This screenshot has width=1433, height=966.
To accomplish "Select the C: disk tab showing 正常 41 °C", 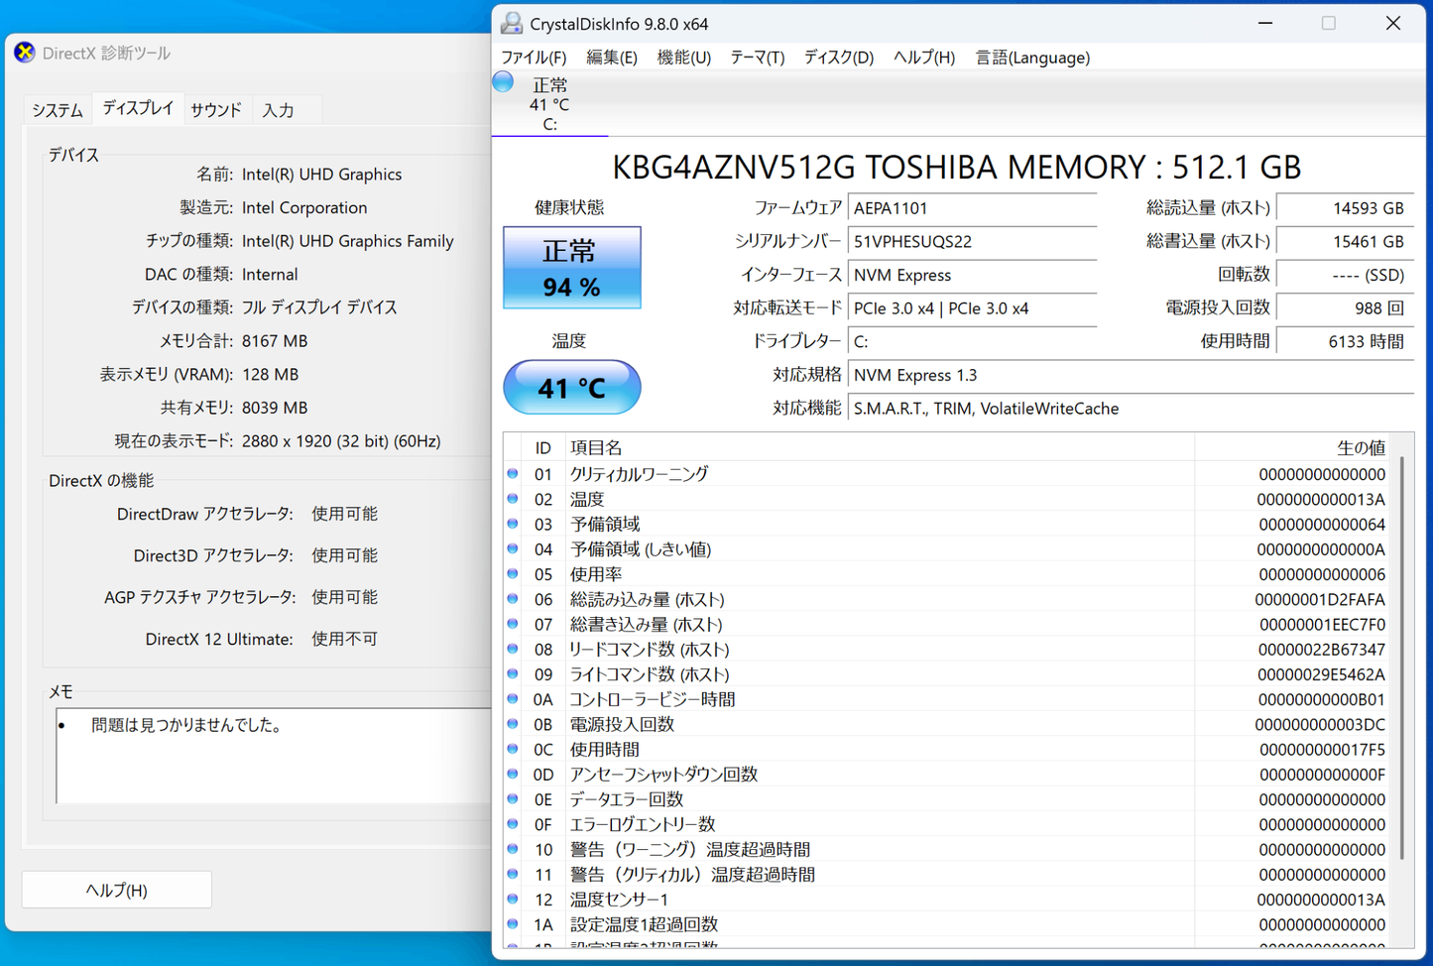I will (x=550, y=104).
